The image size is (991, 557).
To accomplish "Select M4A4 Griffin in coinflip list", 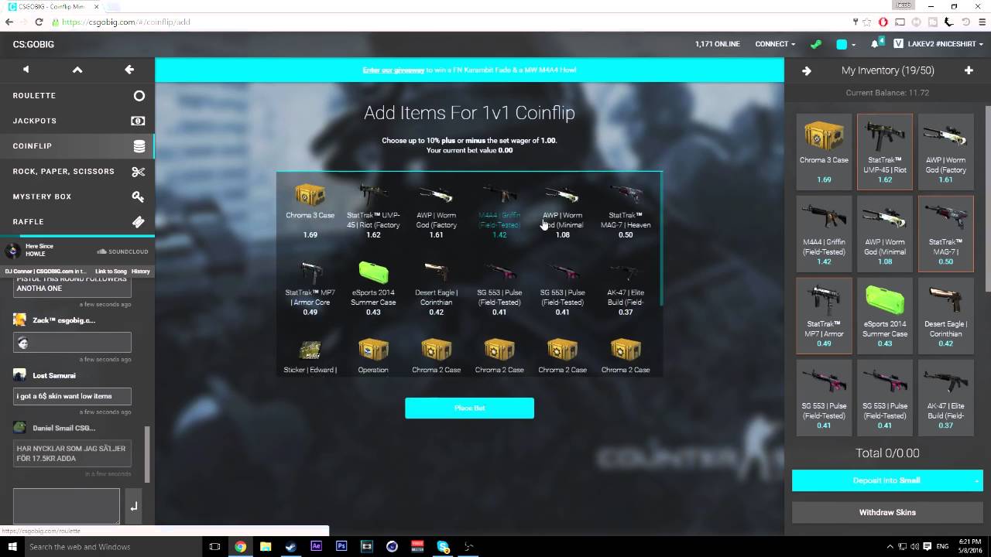I will click(x=499, y=210).
